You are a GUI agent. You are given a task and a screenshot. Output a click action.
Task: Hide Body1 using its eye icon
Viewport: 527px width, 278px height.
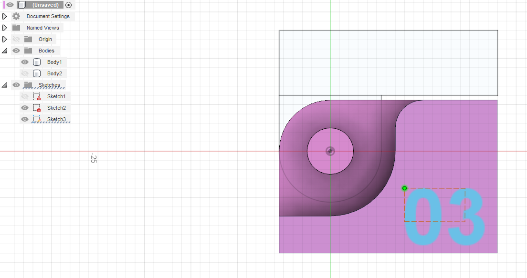[24, 62]
